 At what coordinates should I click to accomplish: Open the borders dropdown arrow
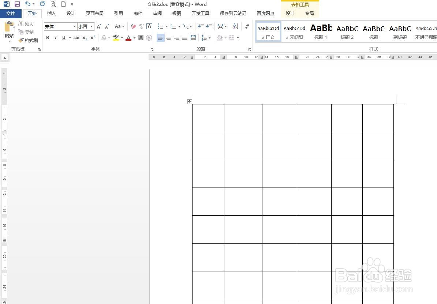tap(238, 38)
